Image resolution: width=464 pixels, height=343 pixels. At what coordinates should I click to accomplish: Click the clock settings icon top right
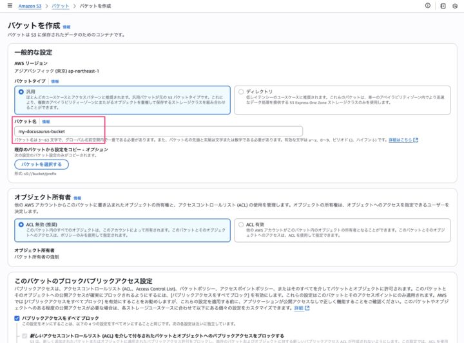click(x=455, y=6)
